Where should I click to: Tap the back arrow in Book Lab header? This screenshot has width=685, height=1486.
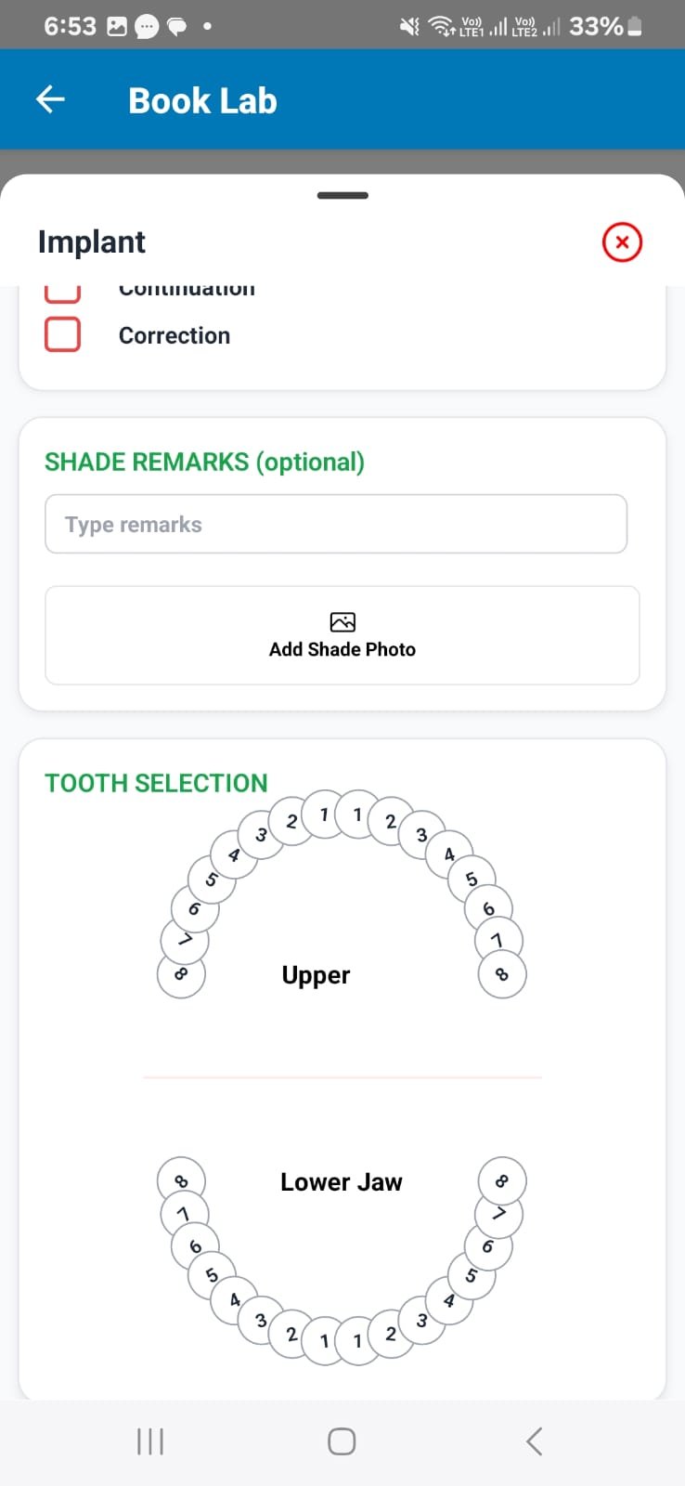coord(51,99)
